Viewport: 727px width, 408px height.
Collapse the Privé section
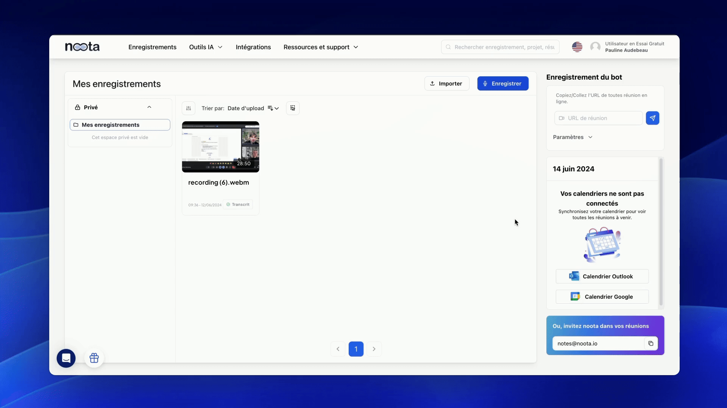(x=149, y=107)
